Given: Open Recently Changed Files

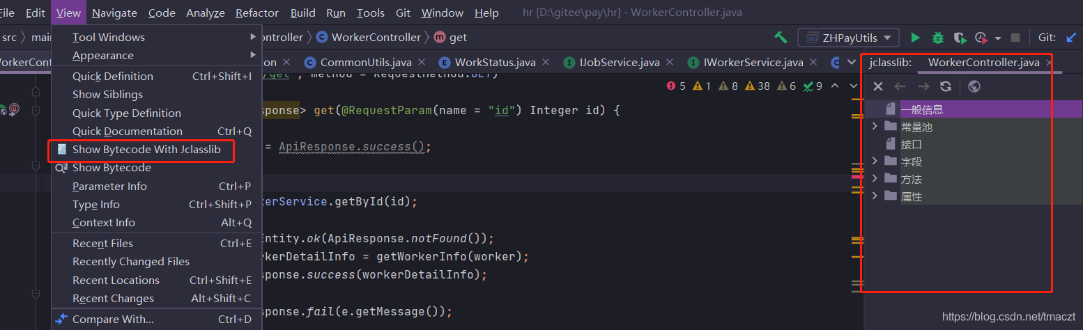Looking at the screenshot, I should click(x=157, y=262).
